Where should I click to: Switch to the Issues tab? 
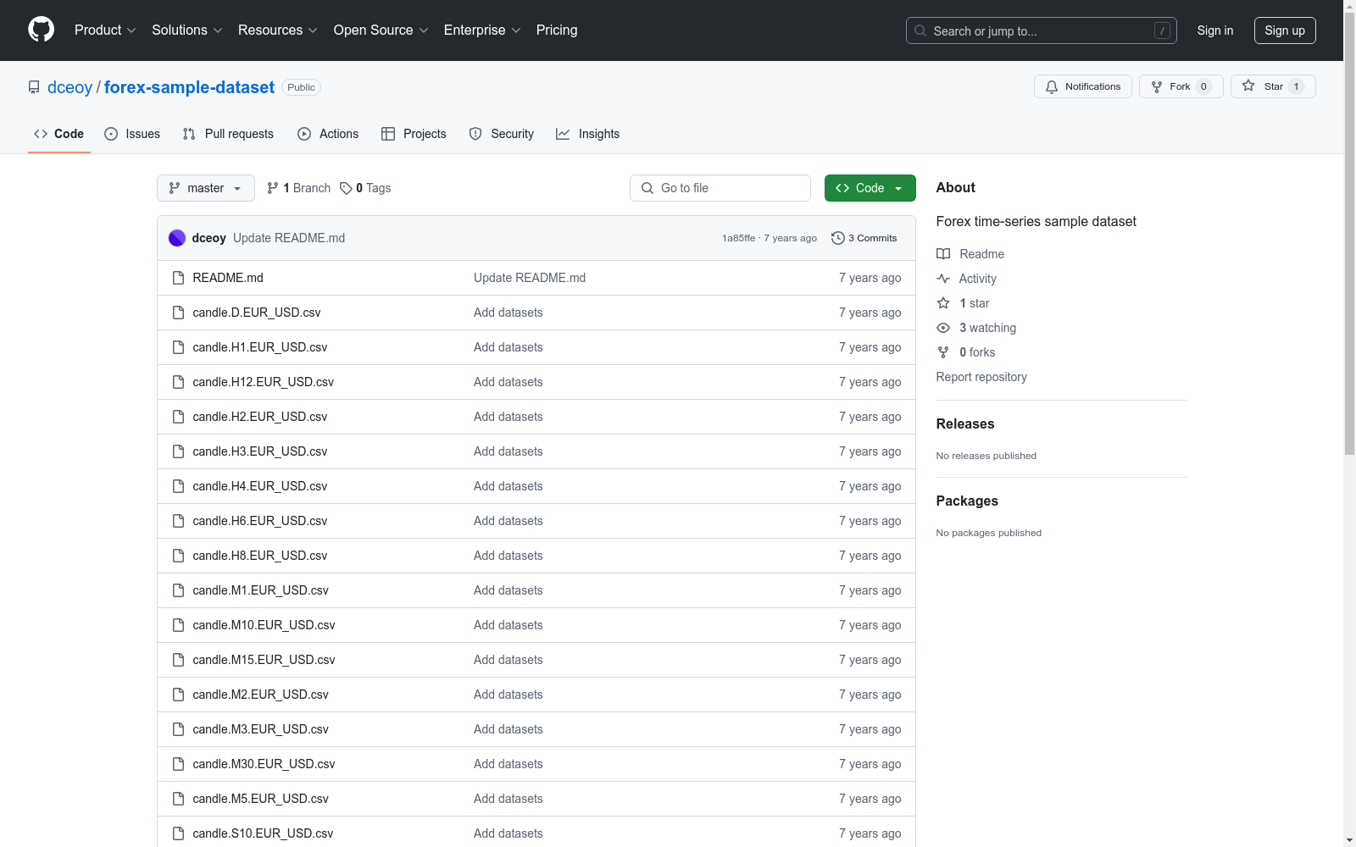tap(132, 134)
